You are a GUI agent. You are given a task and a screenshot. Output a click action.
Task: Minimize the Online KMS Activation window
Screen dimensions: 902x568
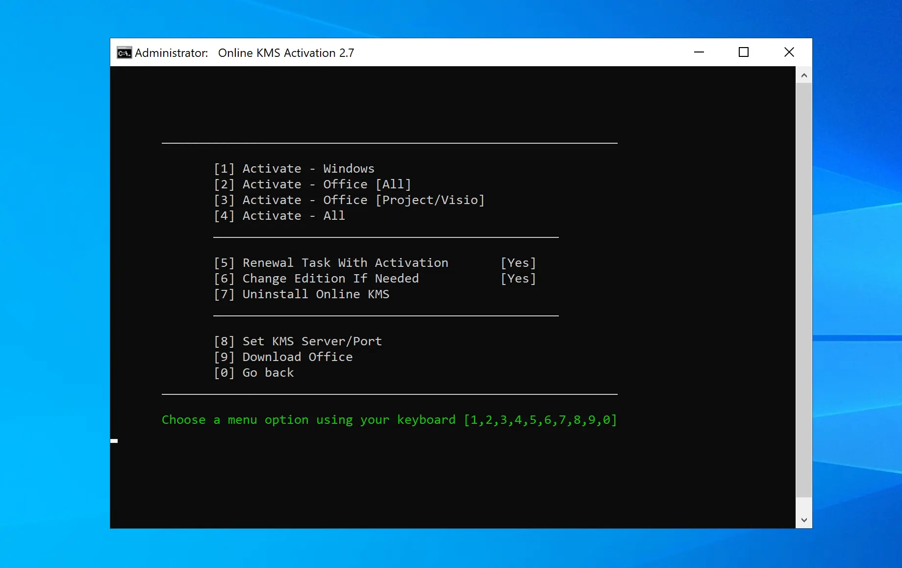(x=699, y=52)
